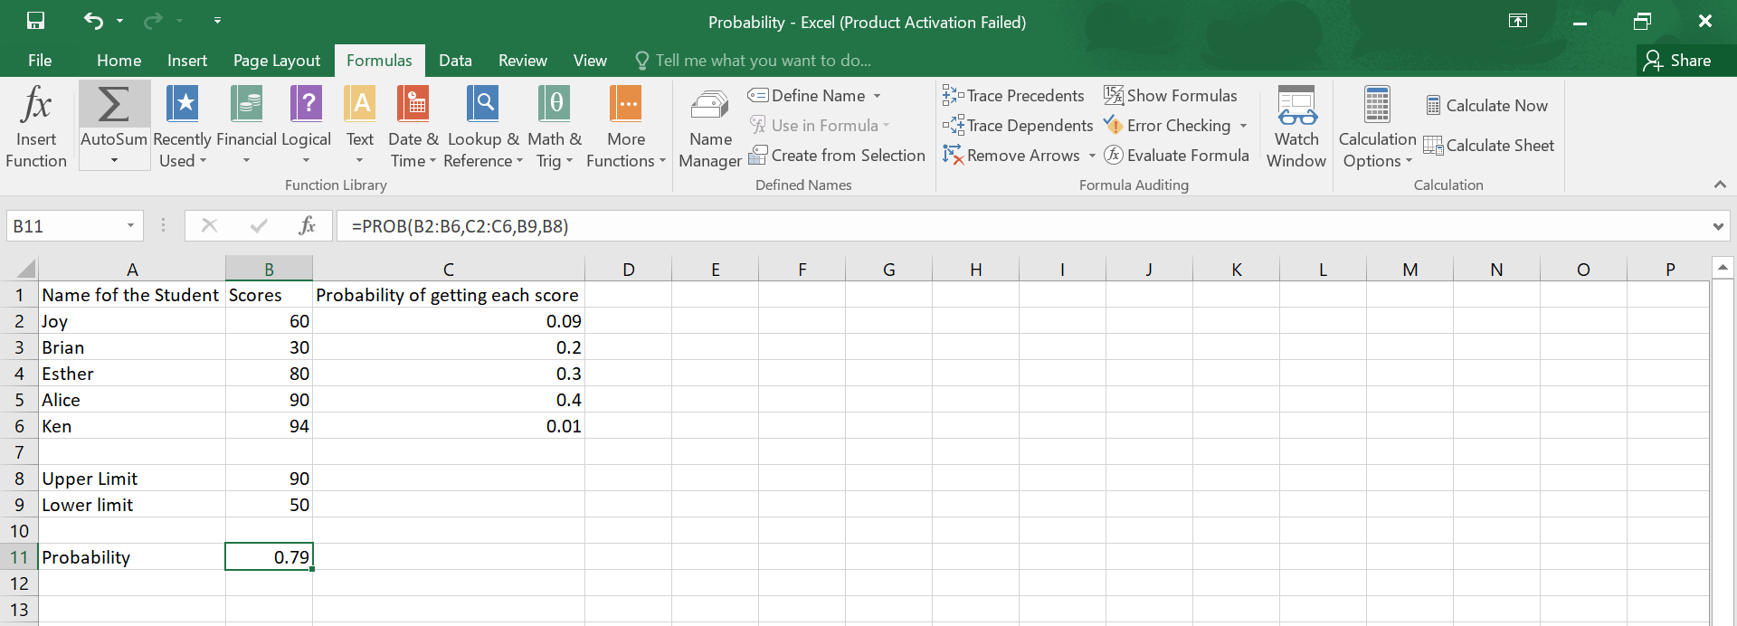
Task: Click the Undo arrow icon
Action: [x=93, y=21]
